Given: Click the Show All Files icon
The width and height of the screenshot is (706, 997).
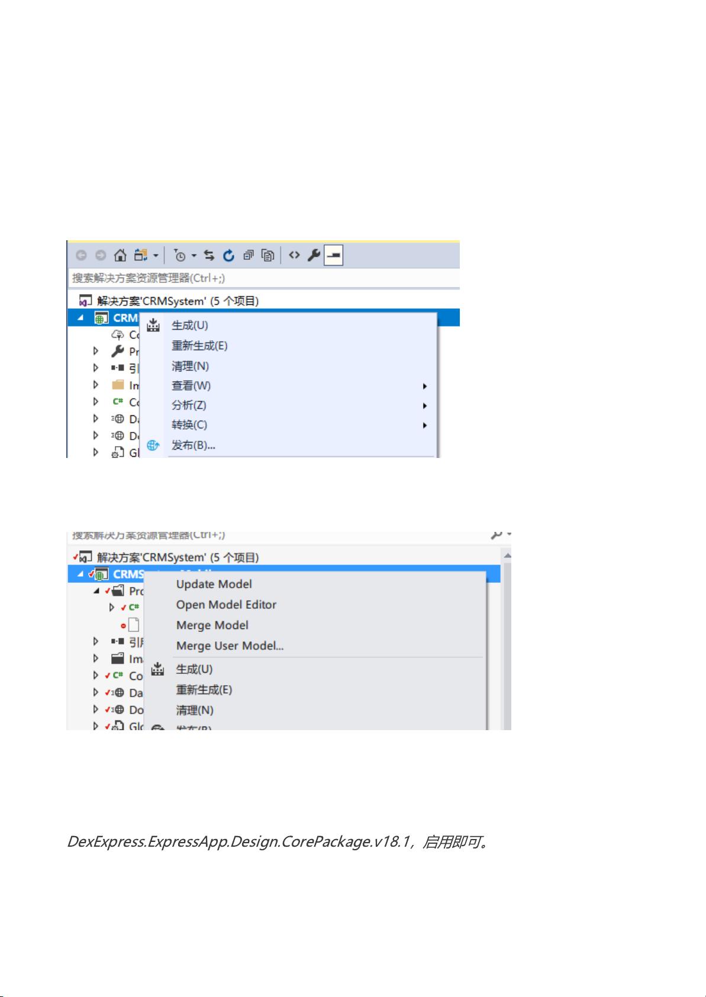Looking at the screenshot, I should [268, 256].
